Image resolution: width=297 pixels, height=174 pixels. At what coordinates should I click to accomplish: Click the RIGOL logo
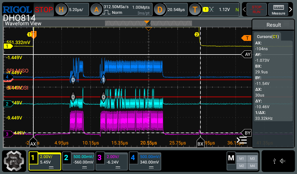click(x=17, y=10)
